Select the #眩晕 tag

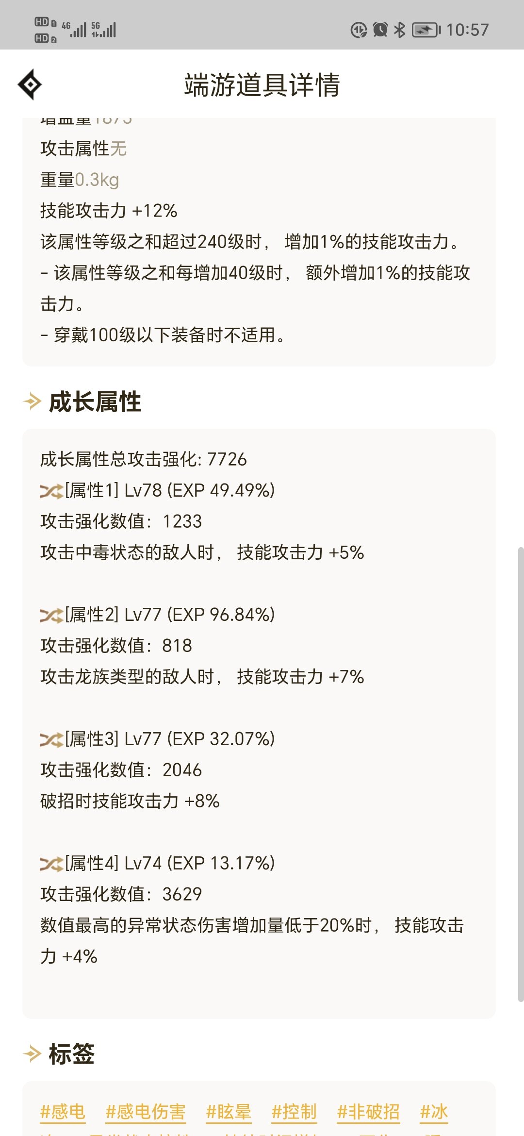pos(229,1112)
